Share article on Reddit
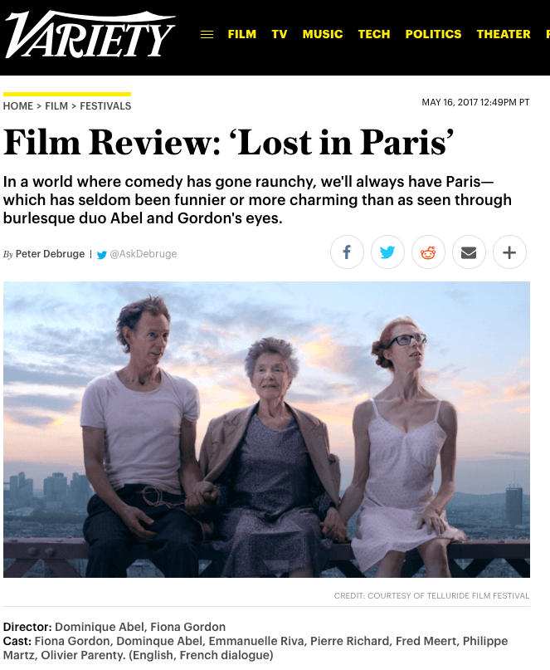Viewport: 550px width, 670px height. [x=428, y=252]
